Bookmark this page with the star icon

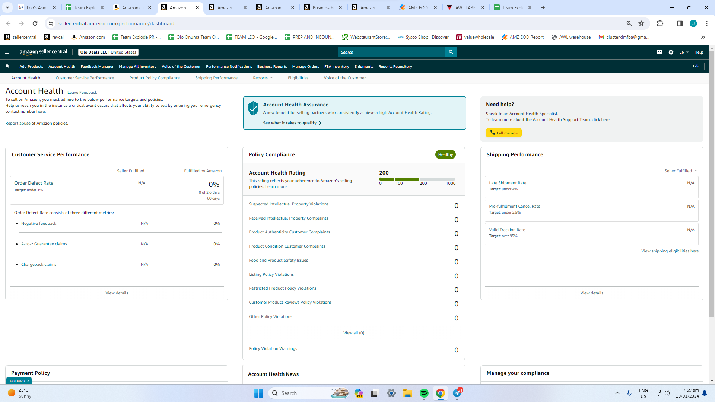[x=641, y=23]
